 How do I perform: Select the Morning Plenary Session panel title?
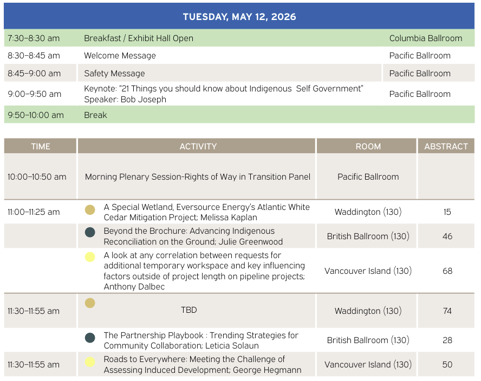coord(198,177)
